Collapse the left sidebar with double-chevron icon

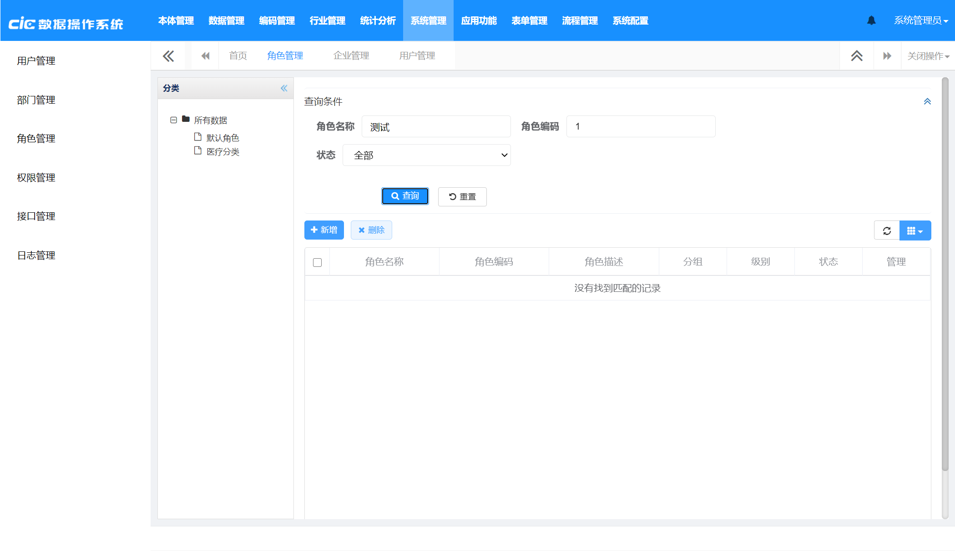pyautogui.click(x=168, y=56)
